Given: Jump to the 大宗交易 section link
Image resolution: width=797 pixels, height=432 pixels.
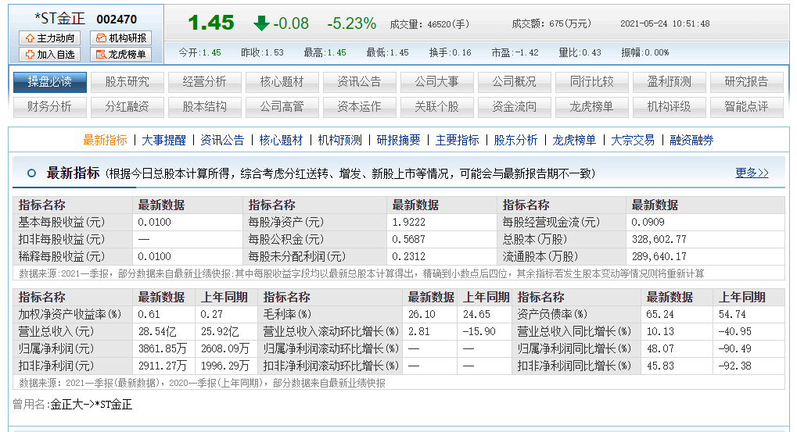Looking at the screenshot, I should [633, 141].
